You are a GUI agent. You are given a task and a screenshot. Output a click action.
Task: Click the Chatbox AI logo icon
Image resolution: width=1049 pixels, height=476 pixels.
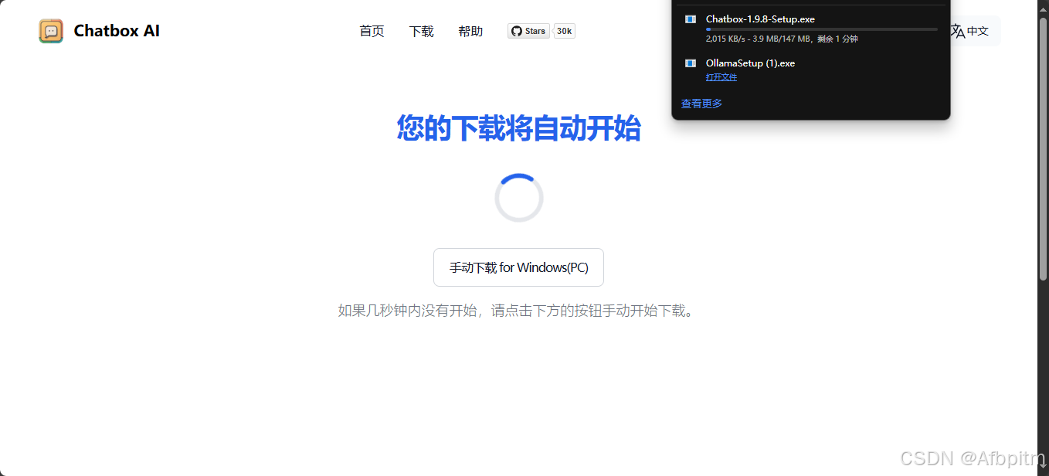[50, 31]
